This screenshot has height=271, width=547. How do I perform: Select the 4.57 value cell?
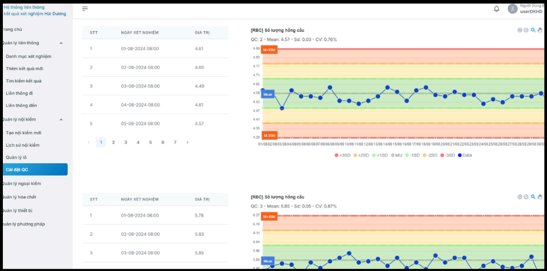199,124
